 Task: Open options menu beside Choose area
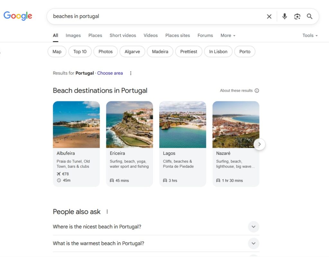[x=131, y=73]
